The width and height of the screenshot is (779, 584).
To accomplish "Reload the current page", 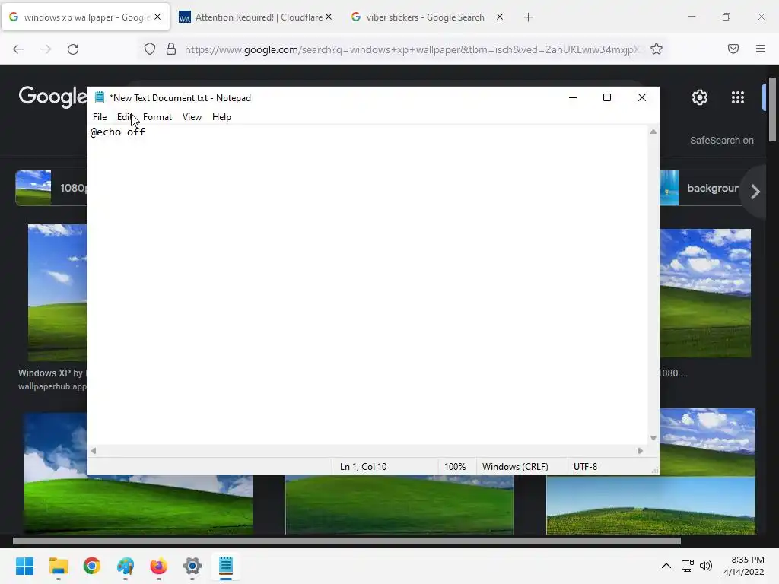I will [73, 49].
